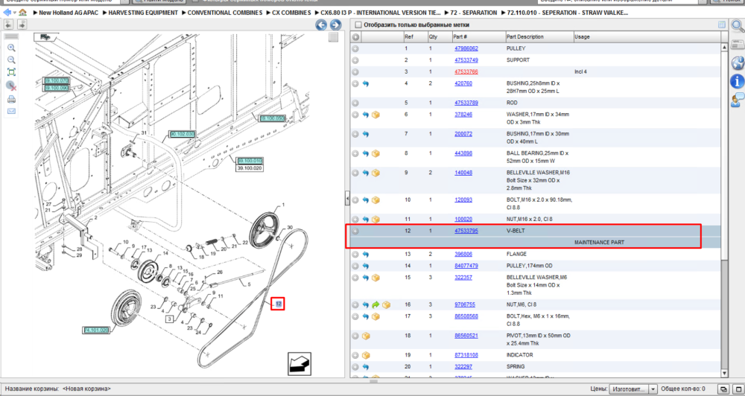745x396 pixels.
Task: Print the diagram via printer icon
Action: [x=11, y=99]
